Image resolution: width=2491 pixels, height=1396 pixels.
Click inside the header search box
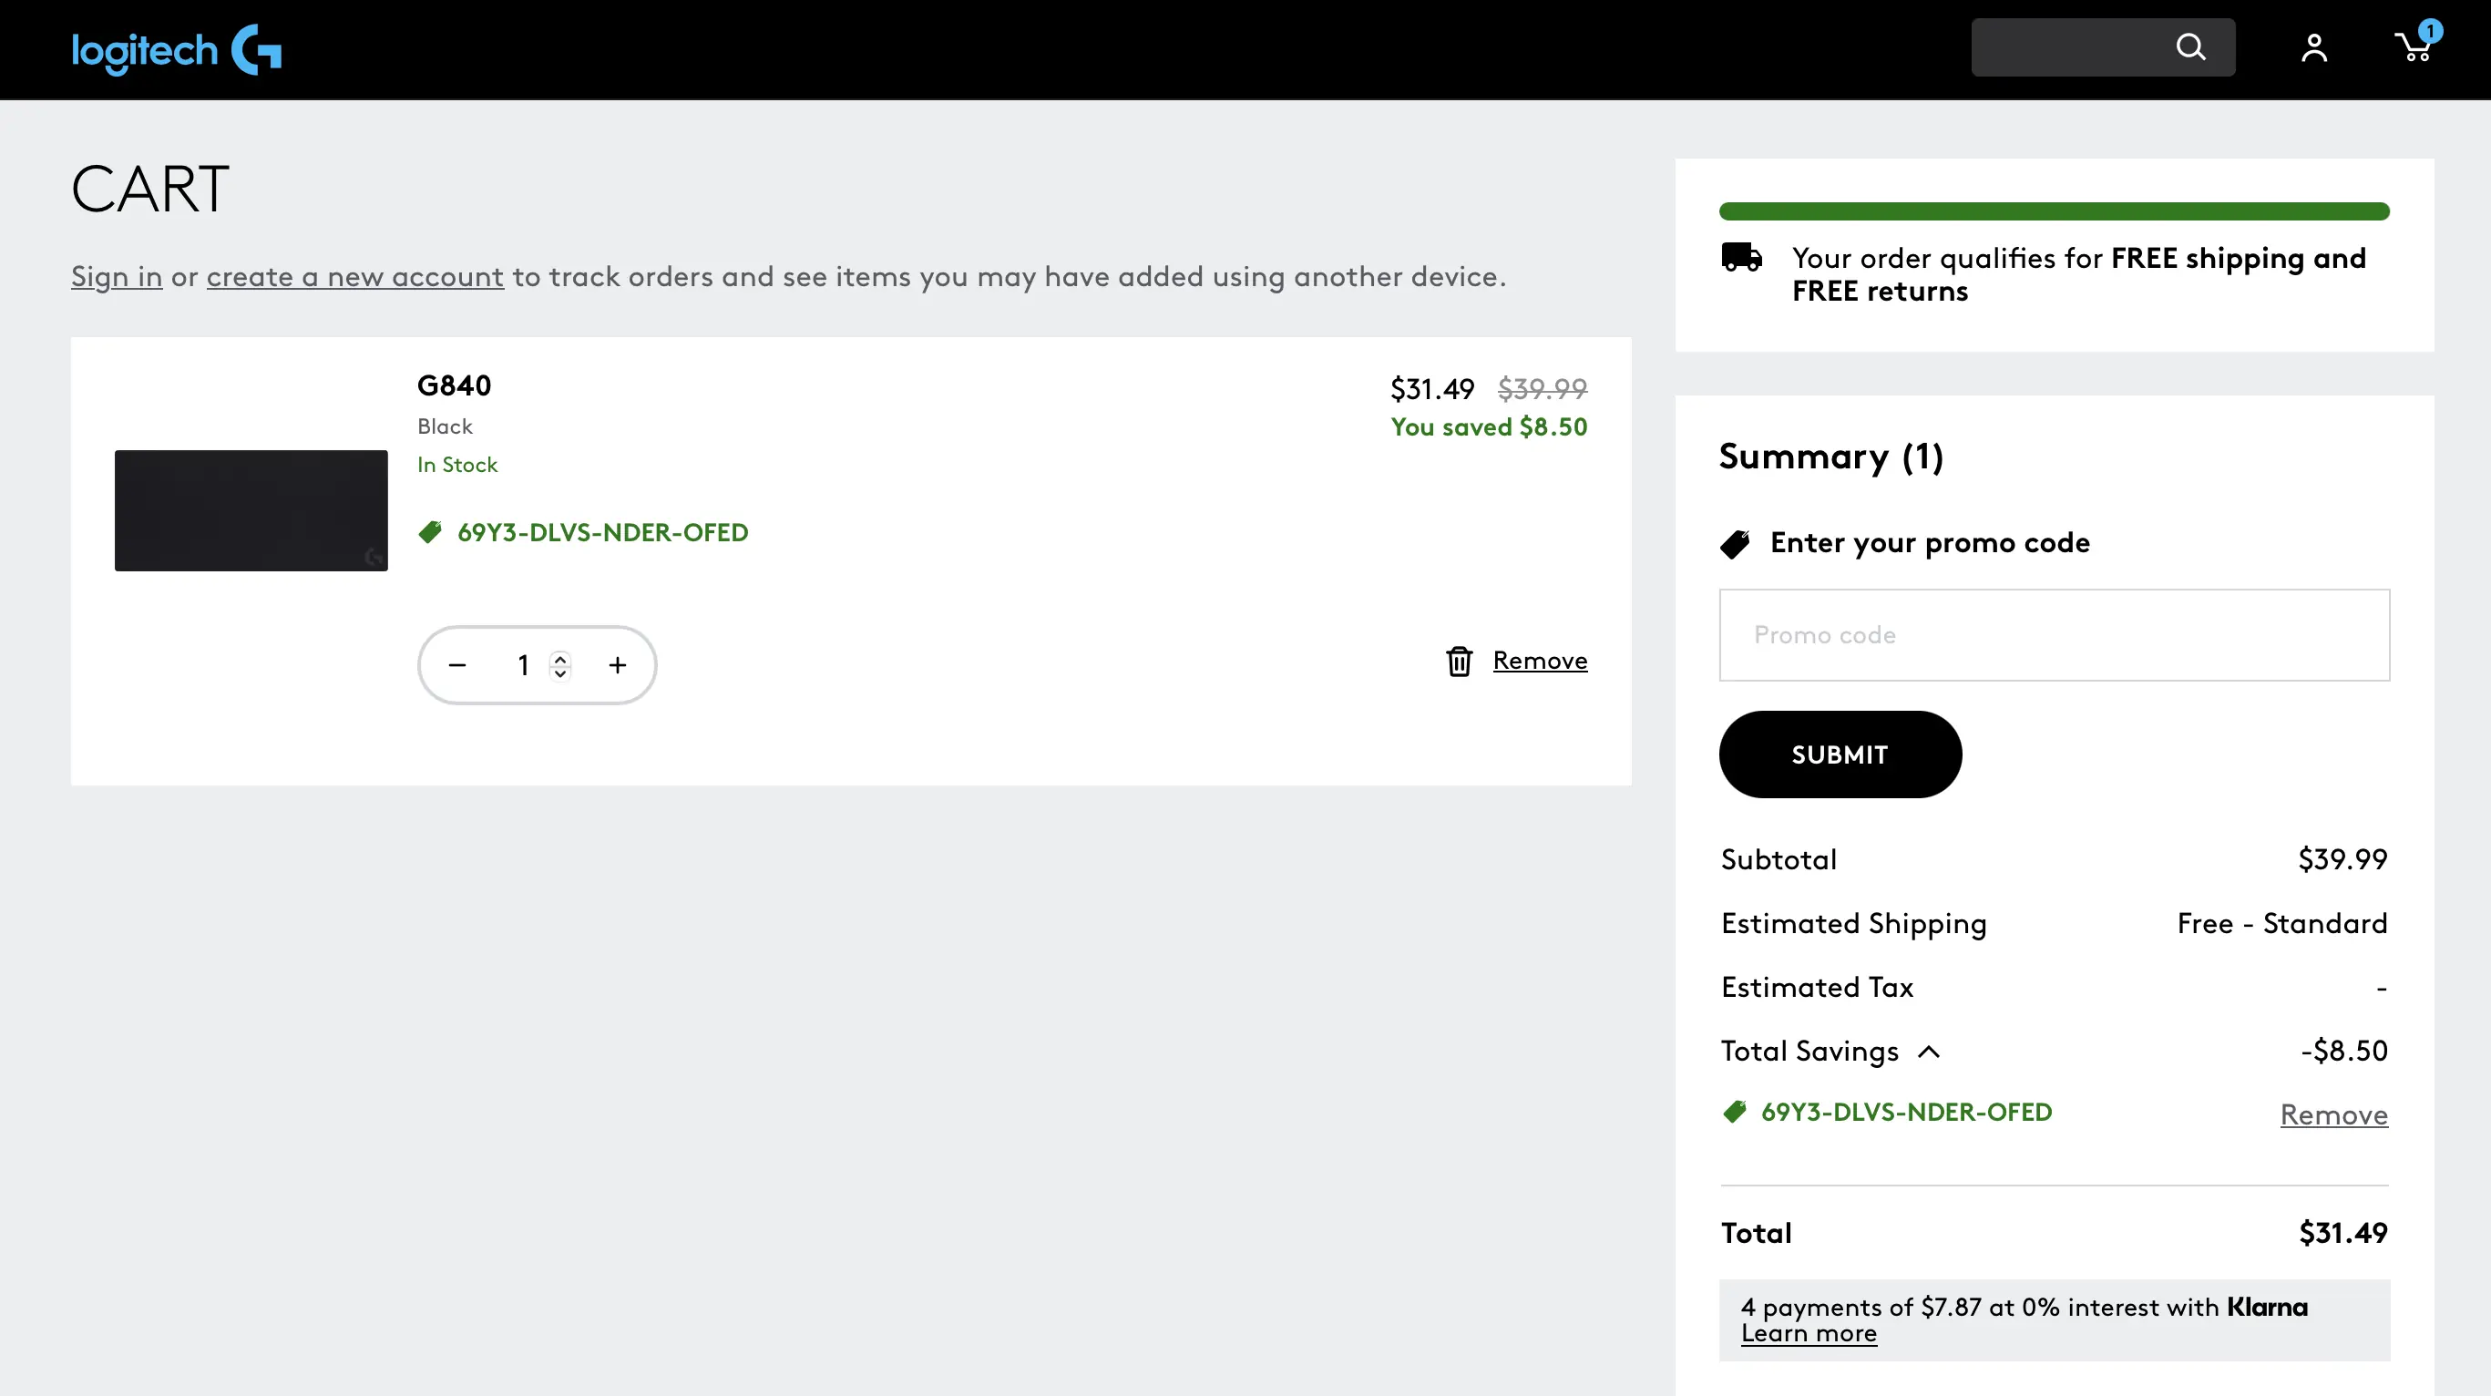click(x=2069, y=47)
